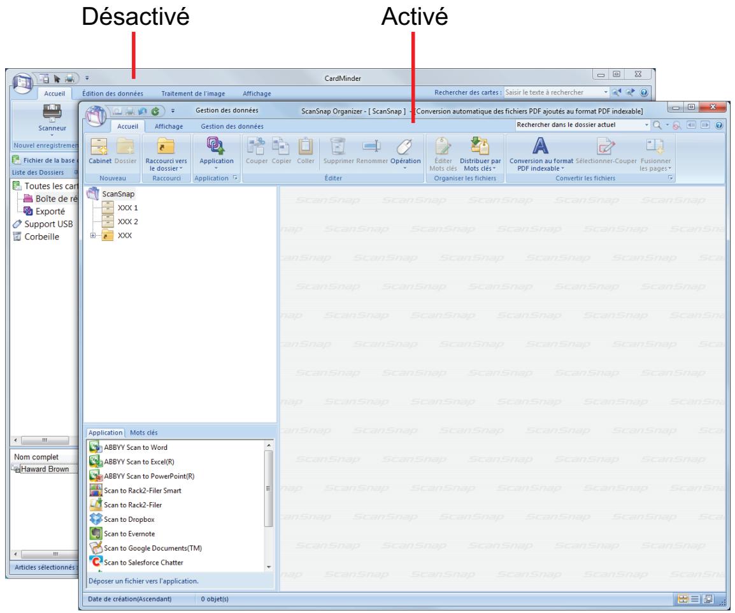Click the blue help icon in ScanSnap Organizer
This screenshot has width=735, height=613.
click(720, 126)
